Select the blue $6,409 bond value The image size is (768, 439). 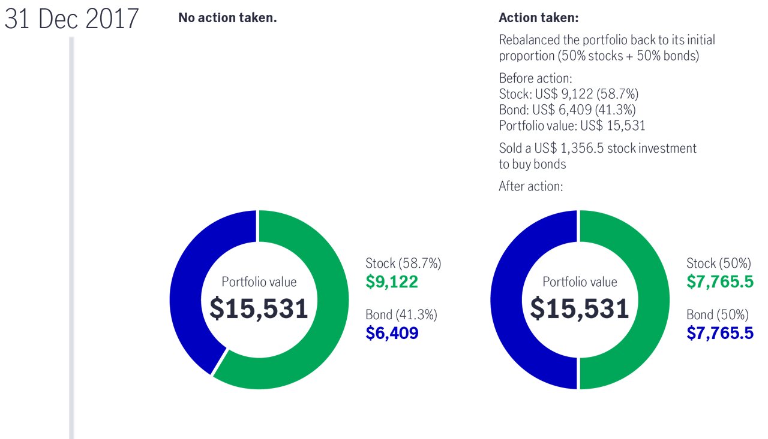point(391,333)
